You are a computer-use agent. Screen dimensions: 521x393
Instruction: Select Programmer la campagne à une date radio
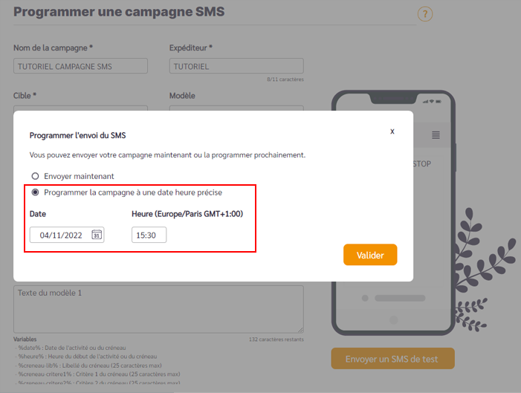pos(35,192)
